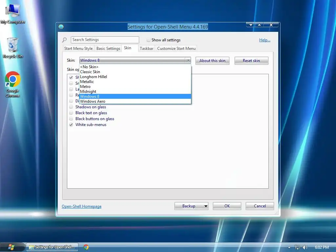Minimize the Open-Shell settings window
This screenshot has height=252, width=336.
pos(251,25)
